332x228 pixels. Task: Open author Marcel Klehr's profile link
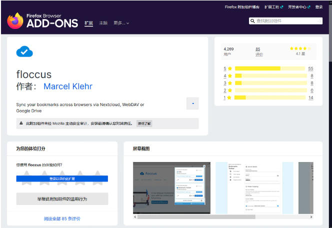[x=68, y=86]
